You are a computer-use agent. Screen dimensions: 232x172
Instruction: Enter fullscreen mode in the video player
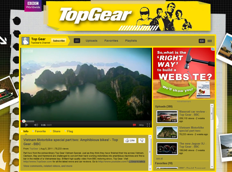pyautogui.click(x=148, y=125)
